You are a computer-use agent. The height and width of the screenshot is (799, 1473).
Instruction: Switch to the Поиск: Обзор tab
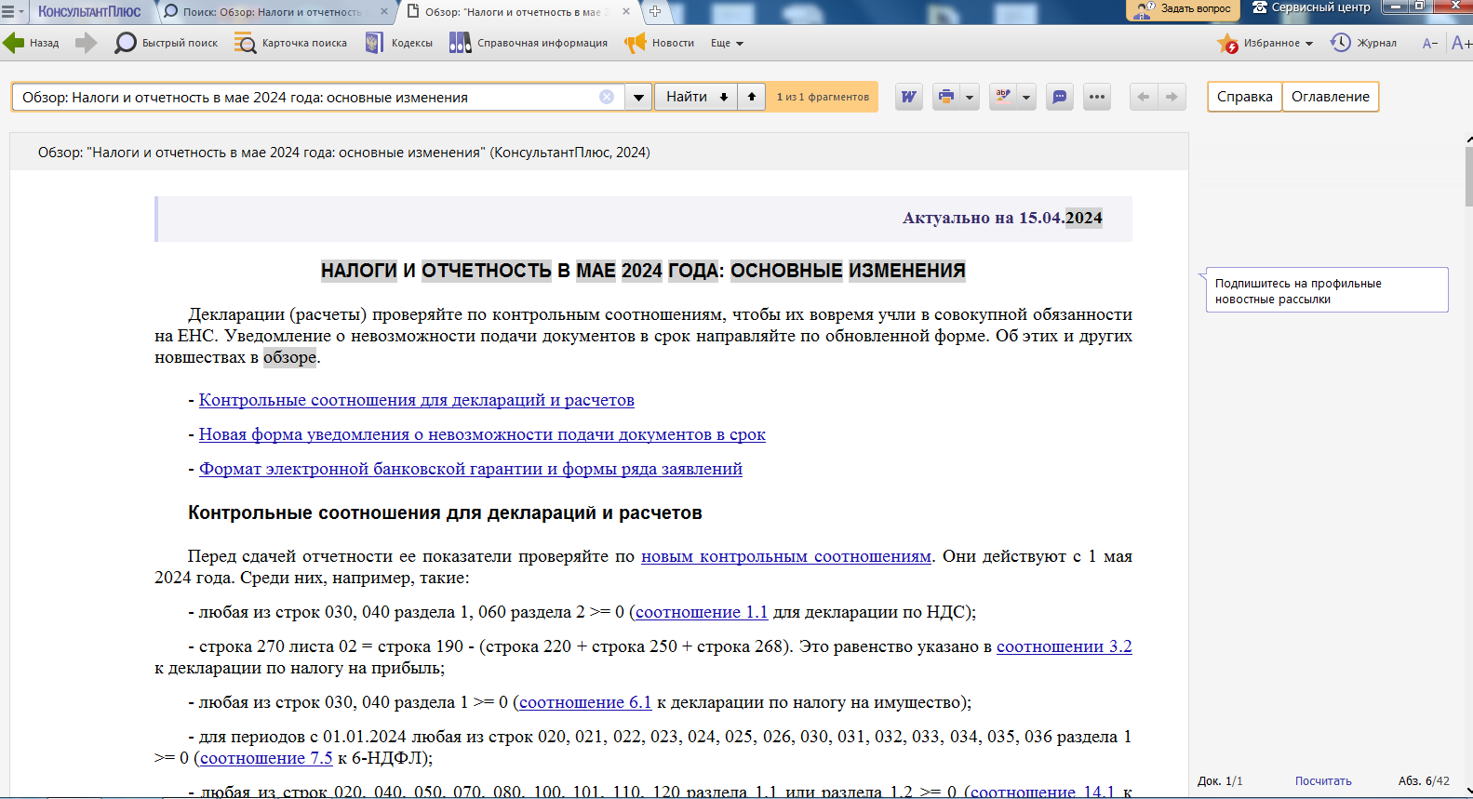click(x=272, y=12)
